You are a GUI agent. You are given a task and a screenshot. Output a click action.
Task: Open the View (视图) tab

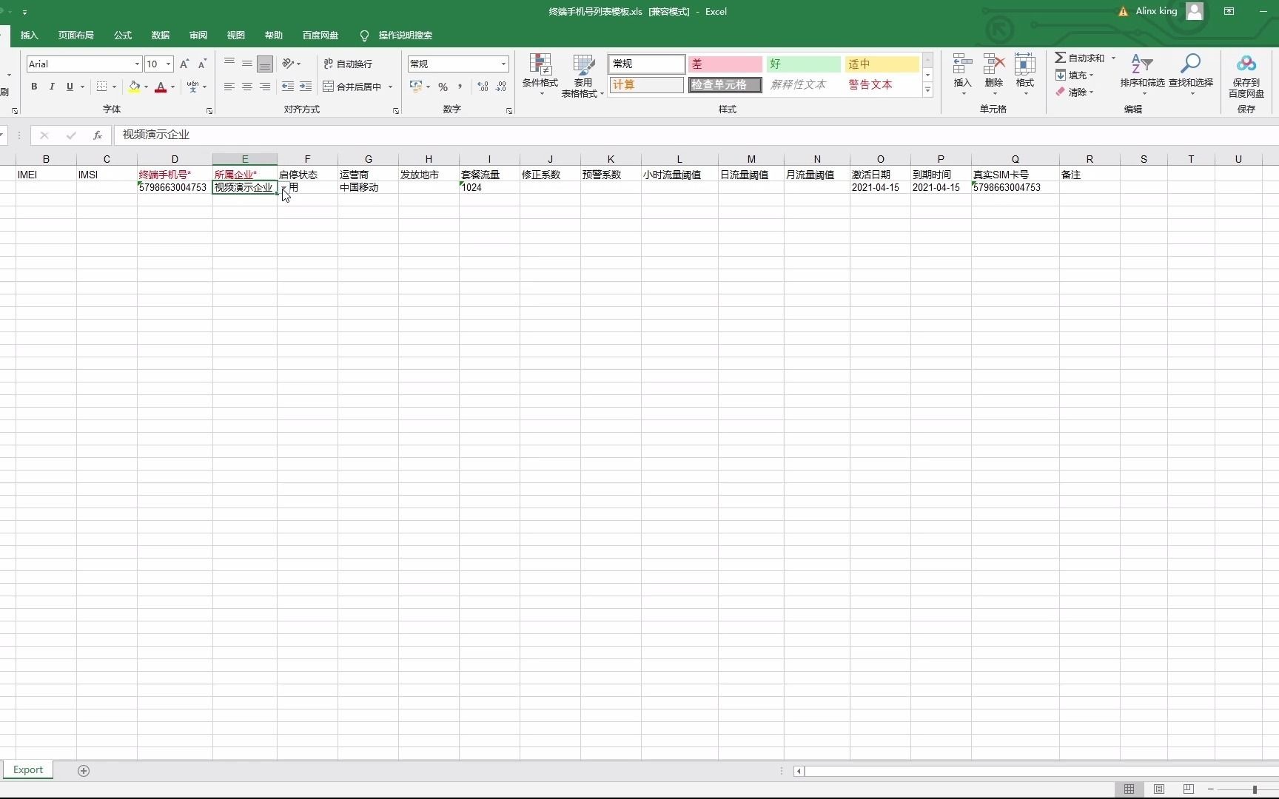tap(236, 36)
